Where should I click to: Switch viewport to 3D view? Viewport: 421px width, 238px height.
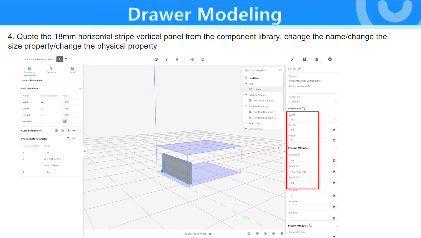coord(257,234)
